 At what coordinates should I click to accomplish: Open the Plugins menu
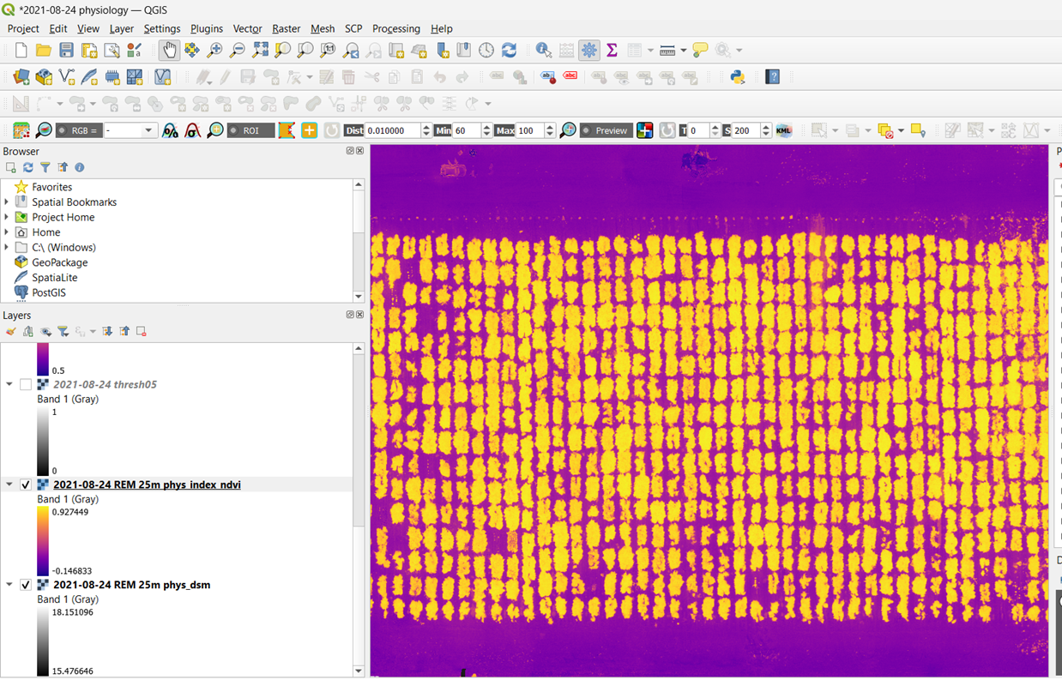(207, 28)
